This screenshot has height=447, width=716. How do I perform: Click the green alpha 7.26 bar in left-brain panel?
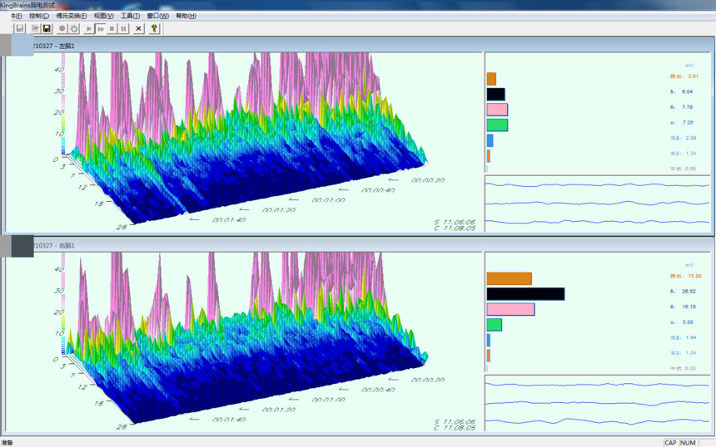497,125
